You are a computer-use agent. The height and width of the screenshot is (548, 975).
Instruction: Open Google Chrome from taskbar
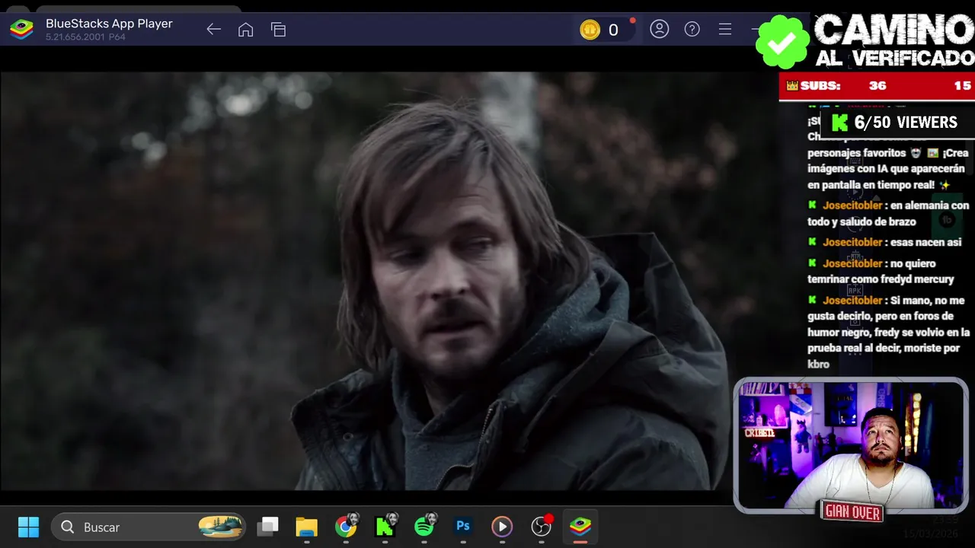pos(346,526)
